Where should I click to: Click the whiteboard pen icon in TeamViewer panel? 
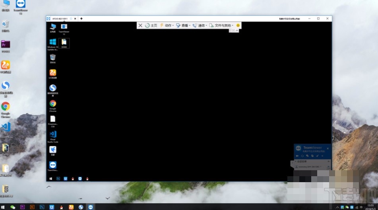pos(318,156)
